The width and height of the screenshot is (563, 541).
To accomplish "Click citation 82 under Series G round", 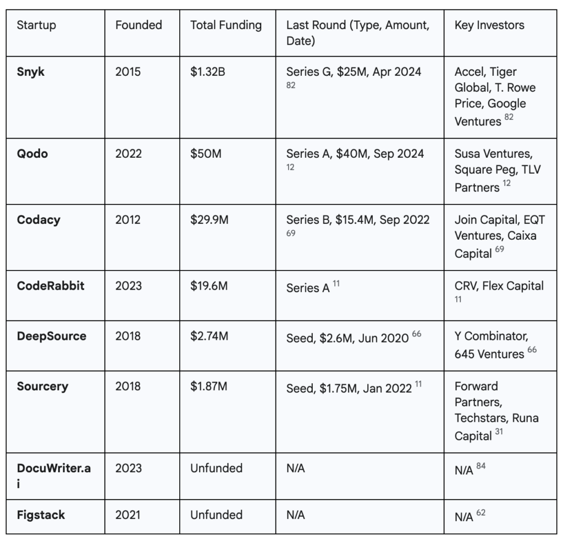I will coord(291,85).
